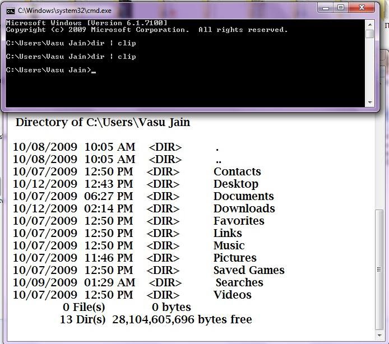Maximize the cmd.exe window
This screenshot has height=344, width=389.
[341, 8]
